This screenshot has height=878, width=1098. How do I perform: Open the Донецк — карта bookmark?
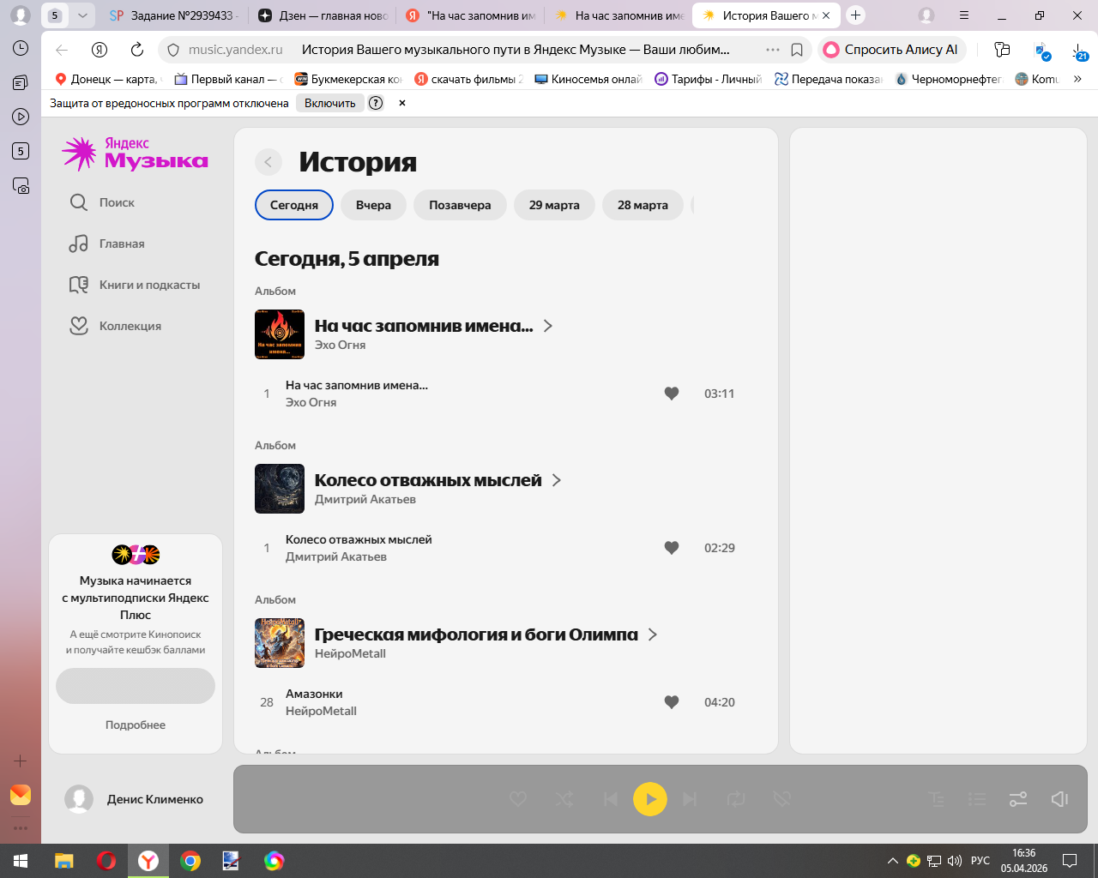(107, 79)
